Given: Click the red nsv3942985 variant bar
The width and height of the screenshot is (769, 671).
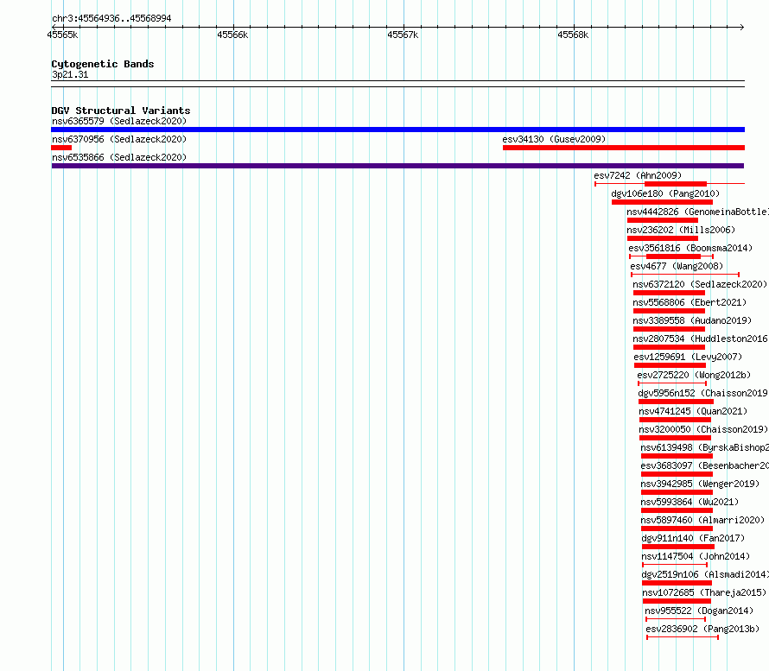Looking at the screenshot, I should (x=677, y=492).
